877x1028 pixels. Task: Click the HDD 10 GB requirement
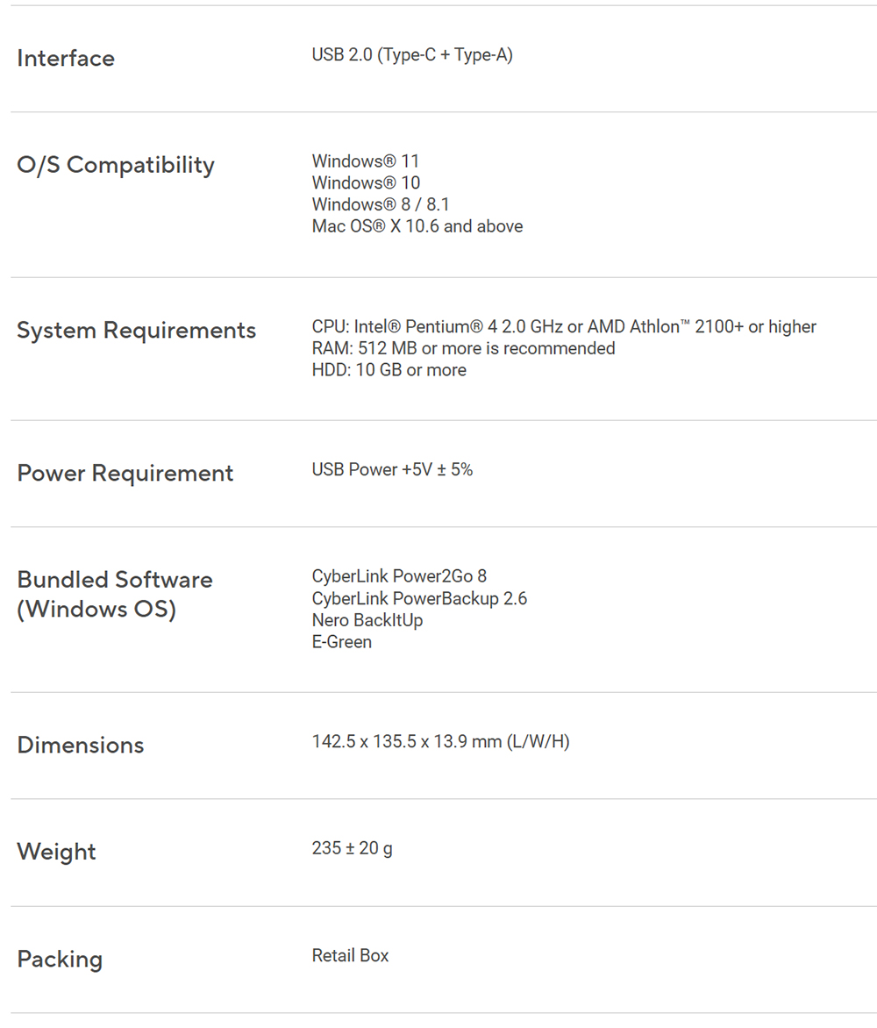[389, 370]
